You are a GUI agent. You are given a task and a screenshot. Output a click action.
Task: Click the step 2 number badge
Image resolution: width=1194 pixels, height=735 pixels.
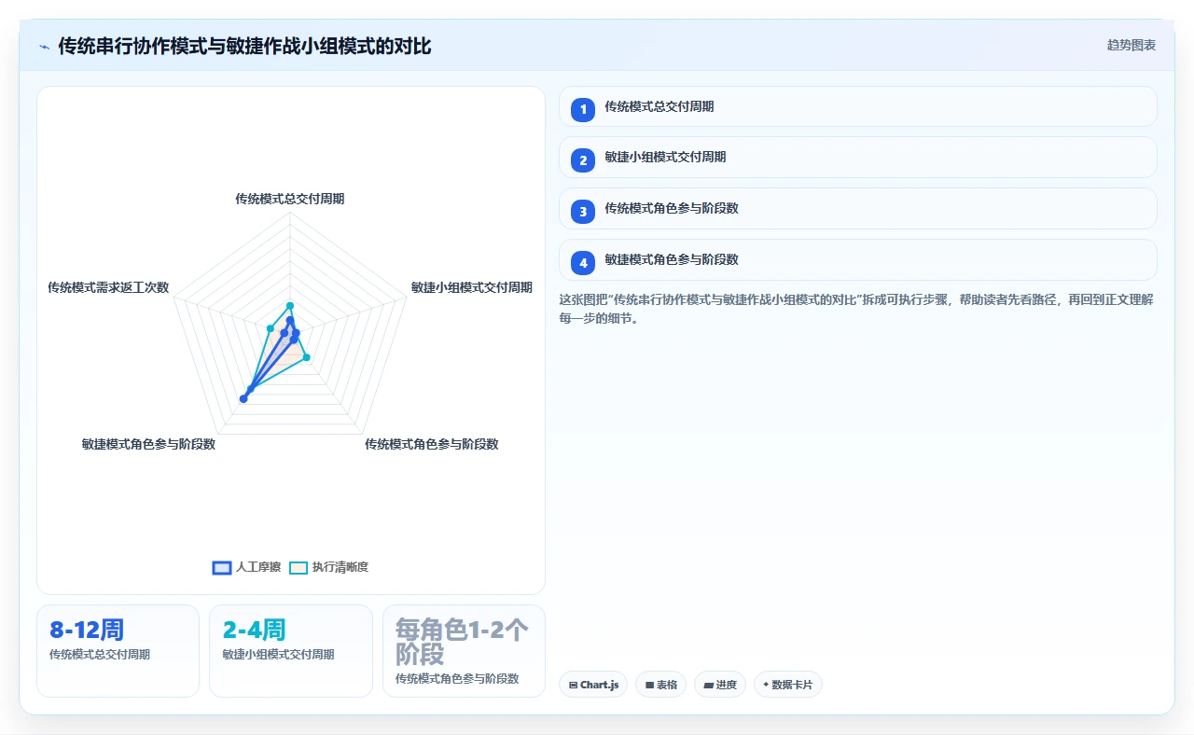point(583,159)
